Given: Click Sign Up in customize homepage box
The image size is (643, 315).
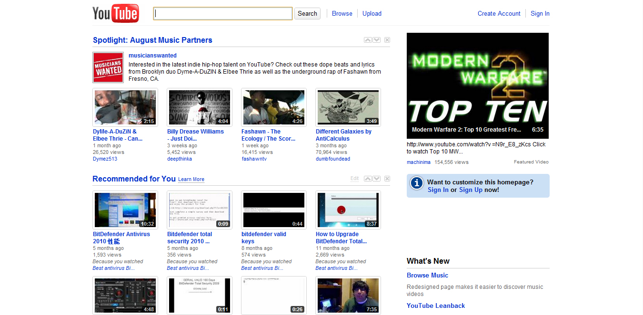Looking at the screenshot, I should (471, 190).
